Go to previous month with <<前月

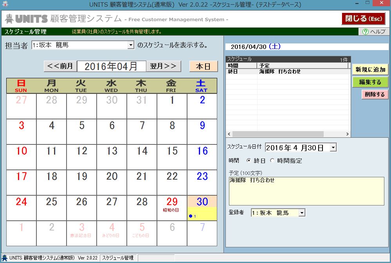tap(60, 66)
